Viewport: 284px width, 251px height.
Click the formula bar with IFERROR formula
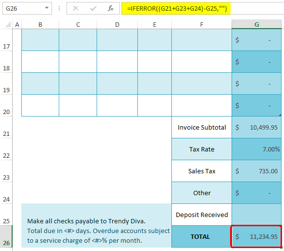[x=202, y=9]
